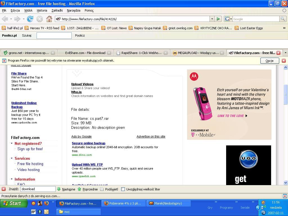
Task: Click the green Go arrow button
Action: (218, 19)
